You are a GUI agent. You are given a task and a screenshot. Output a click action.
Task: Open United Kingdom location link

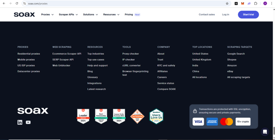tap(202, 60)
